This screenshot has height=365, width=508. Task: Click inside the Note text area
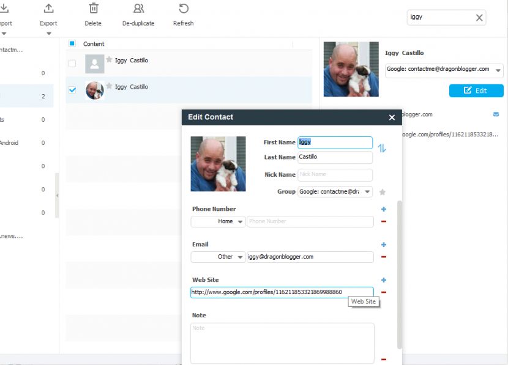tap(282, 343)
